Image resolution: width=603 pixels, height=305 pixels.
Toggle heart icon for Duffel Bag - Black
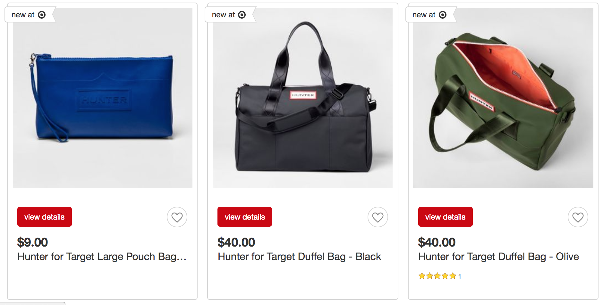tap(378, 217)
